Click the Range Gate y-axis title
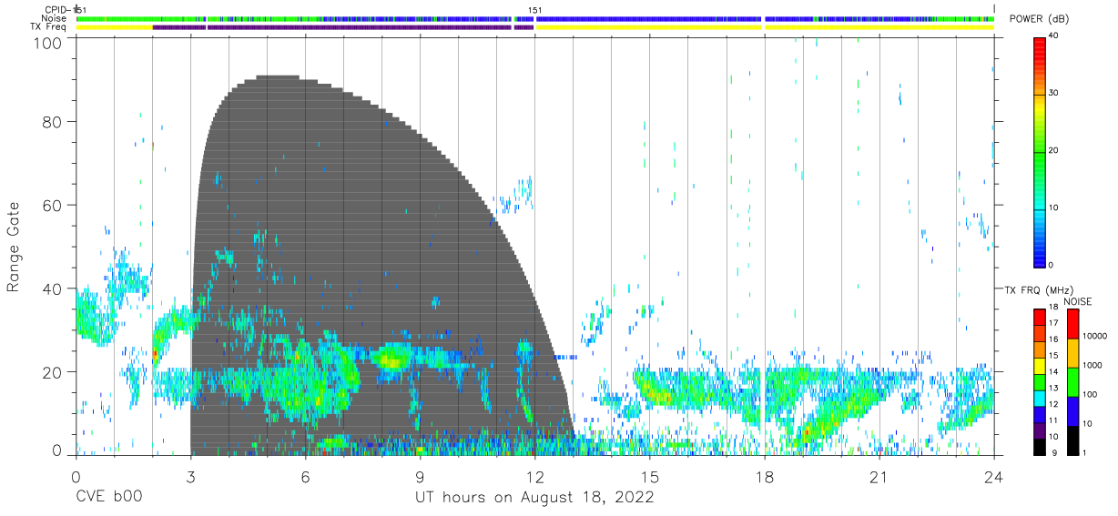This screenshot has width=1118, height=516. 14,247
